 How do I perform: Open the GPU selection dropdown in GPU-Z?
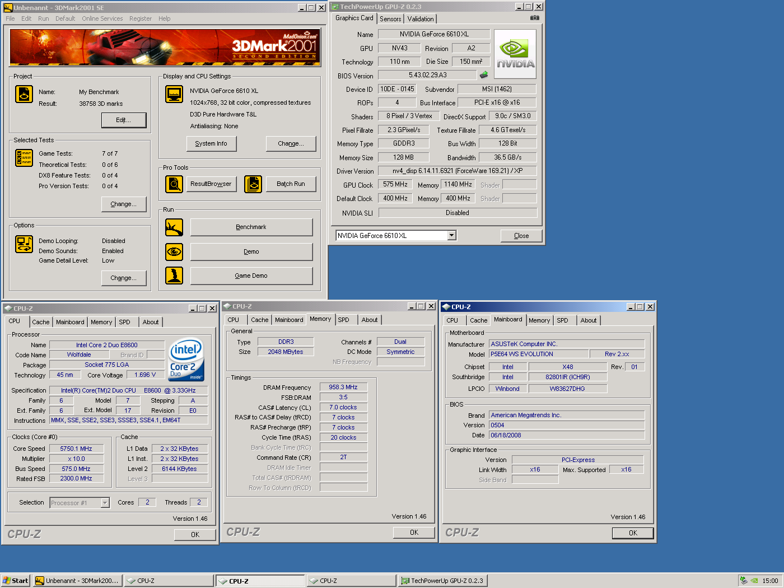point(452,236)
